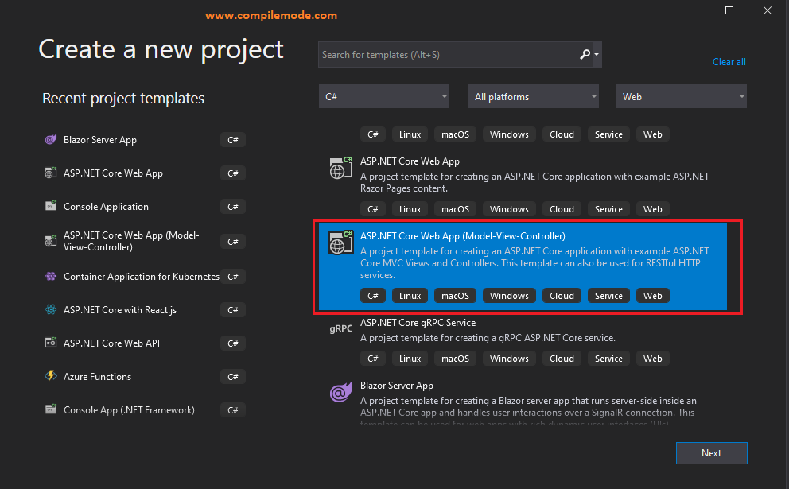
Task: Select the ASP.NET Core with React.js icon
Action: (52, 309)
